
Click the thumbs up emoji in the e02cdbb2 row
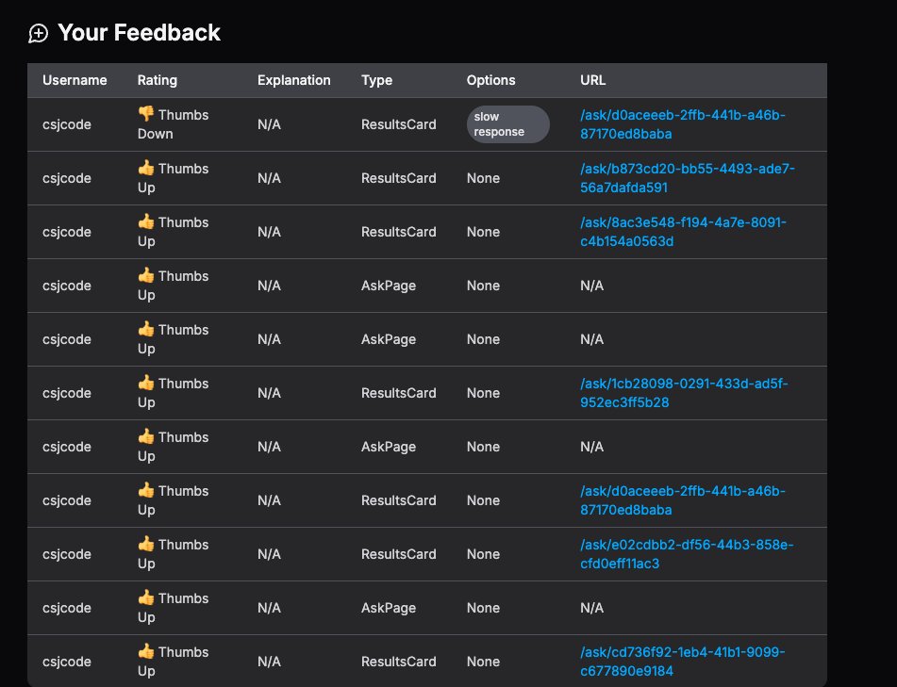click(146, 544)
